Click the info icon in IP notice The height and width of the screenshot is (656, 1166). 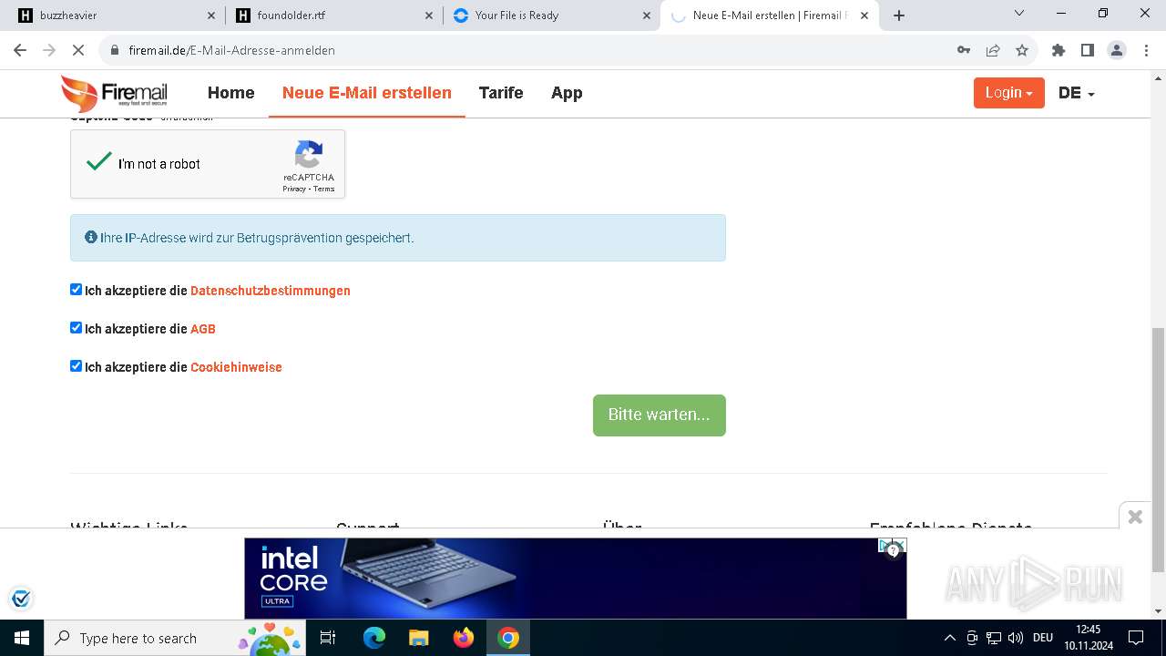pyautogui.click(x=91, y=237)
